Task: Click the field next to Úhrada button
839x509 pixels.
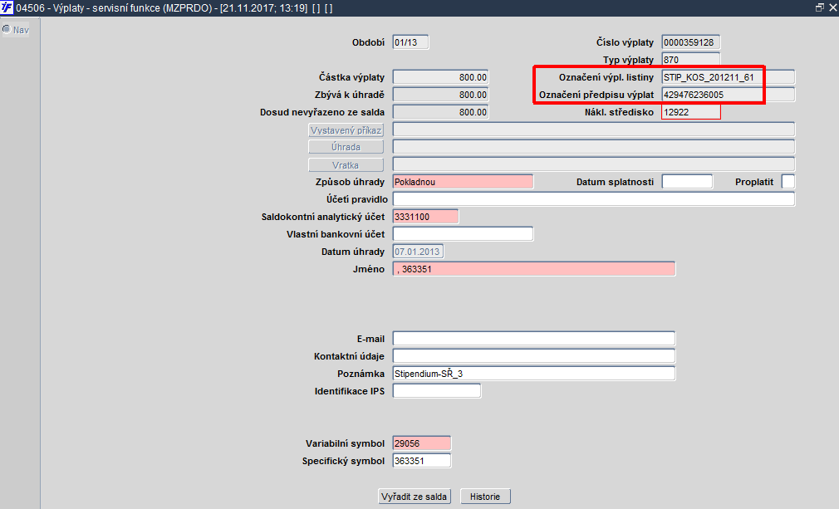Action: [x=594, y=147]
